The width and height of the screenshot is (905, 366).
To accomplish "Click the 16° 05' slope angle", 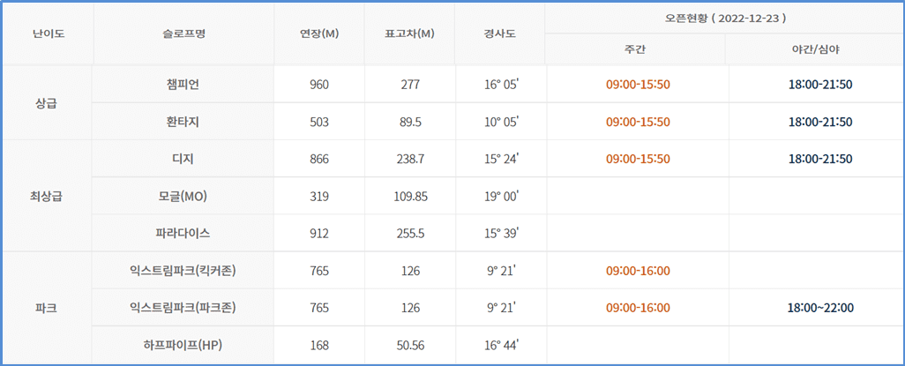I will (502, 85).
